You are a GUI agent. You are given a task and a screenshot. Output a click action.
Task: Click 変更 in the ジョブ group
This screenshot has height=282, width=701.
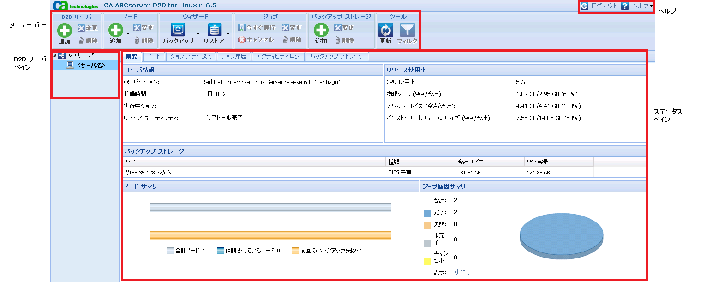tap(292, 28)
